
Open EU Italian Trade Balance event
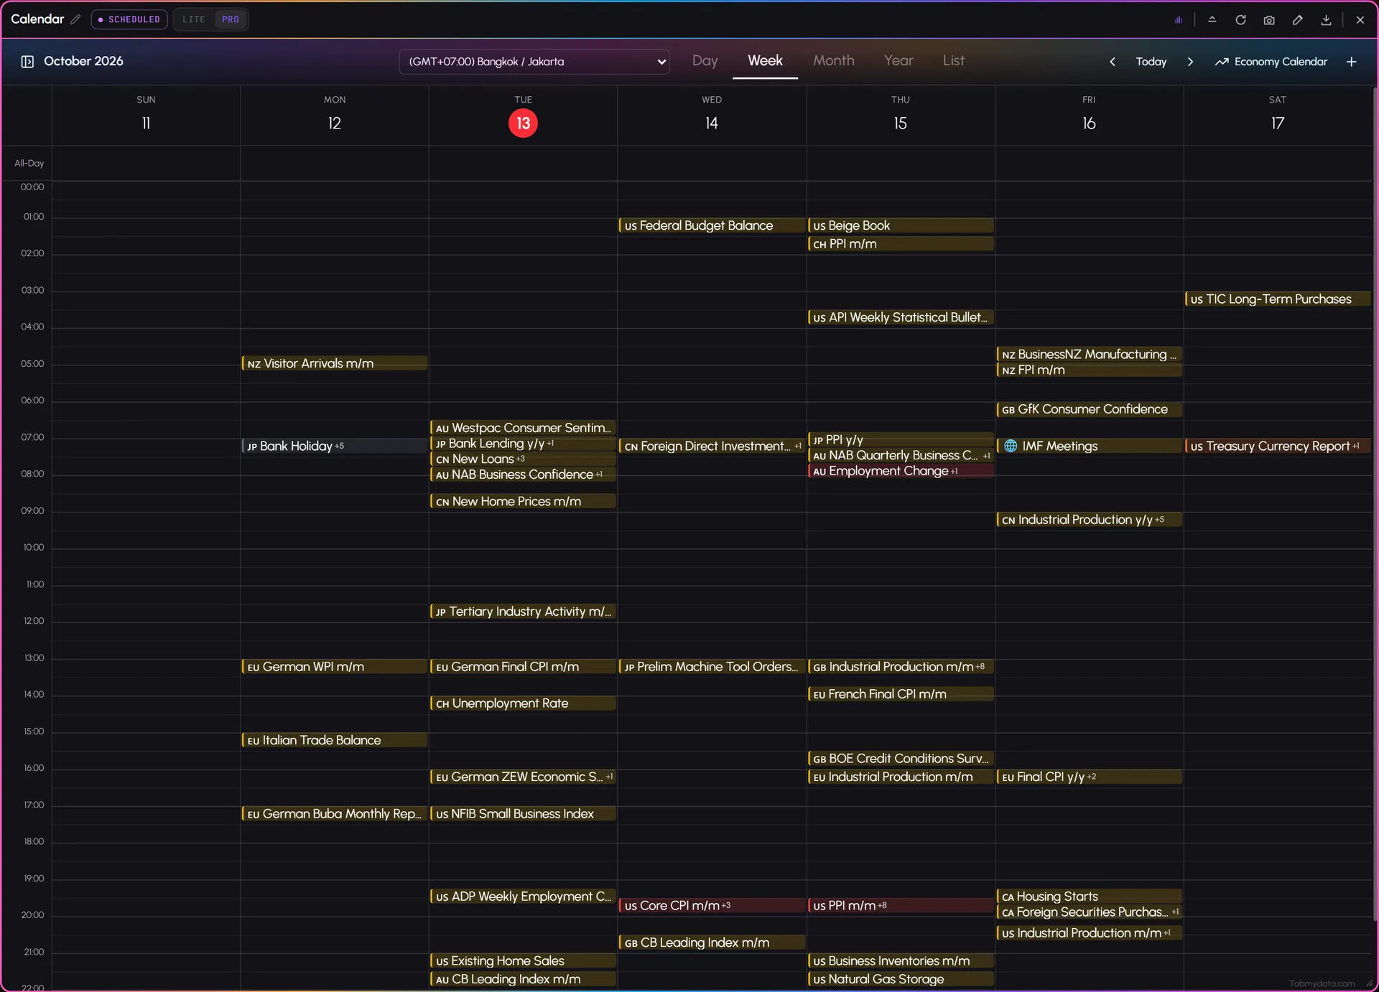coord(334,740)
